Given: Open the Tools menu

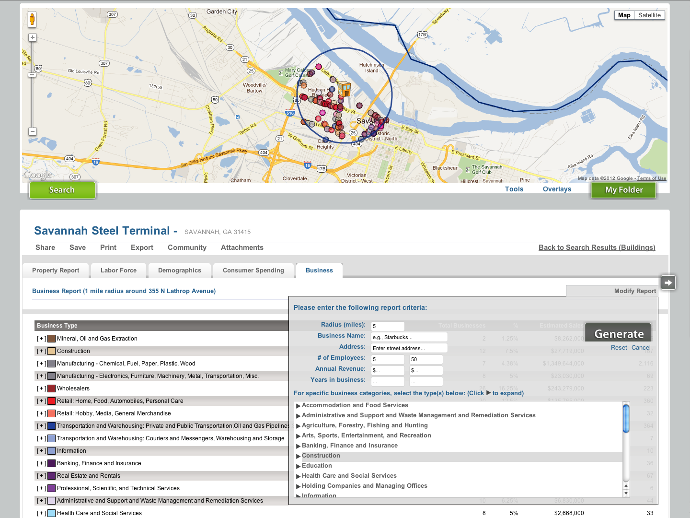Looking at the screenshot, I should pyautogui.click(x=514, y=189).
